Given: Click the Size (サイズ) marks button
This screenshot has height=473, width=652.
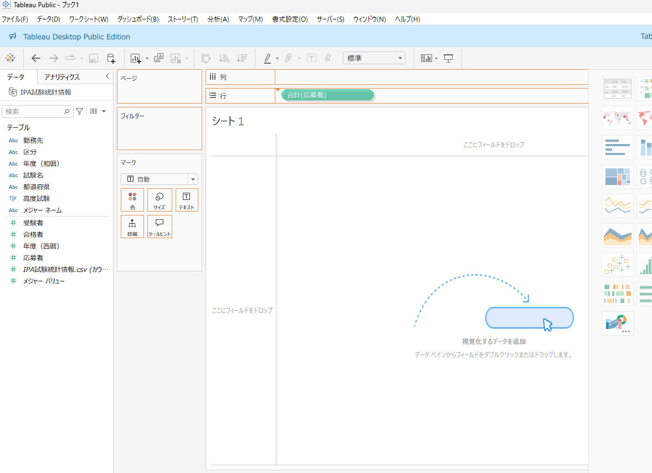Looking at the screenshot, I should tap(159, 200).
